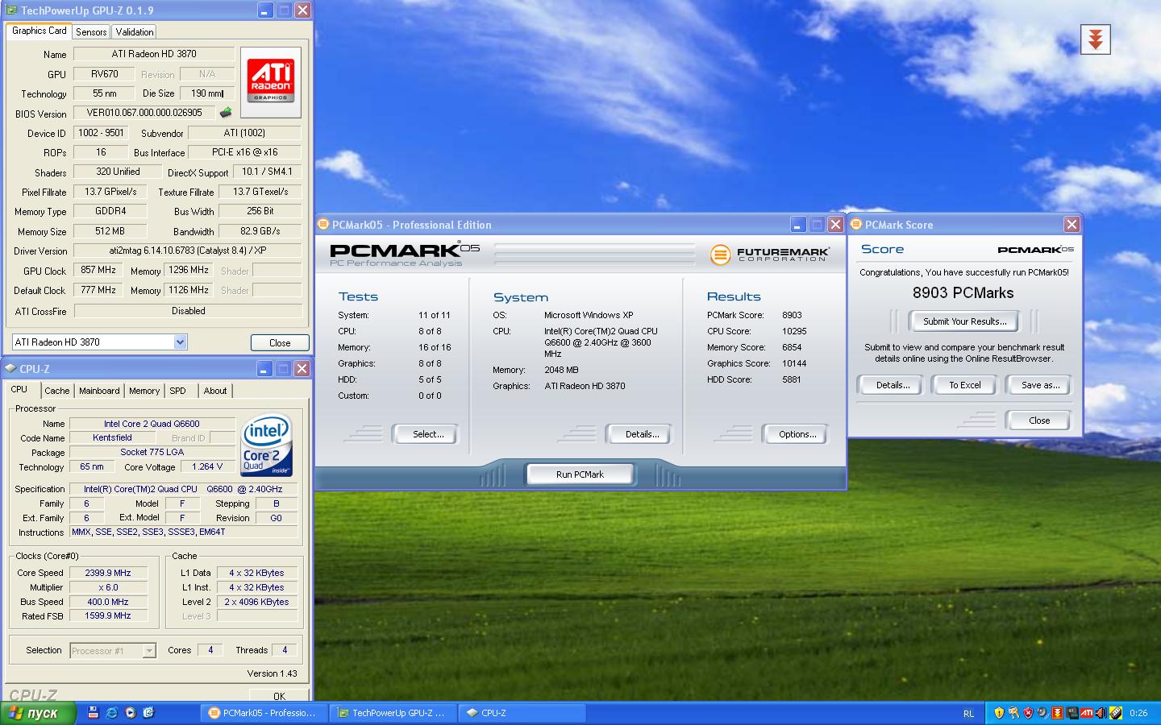Click the Driver Version field in GPU-Z

coord(187,251)
